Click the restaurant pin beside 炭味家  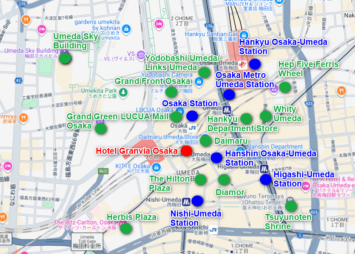24,118
